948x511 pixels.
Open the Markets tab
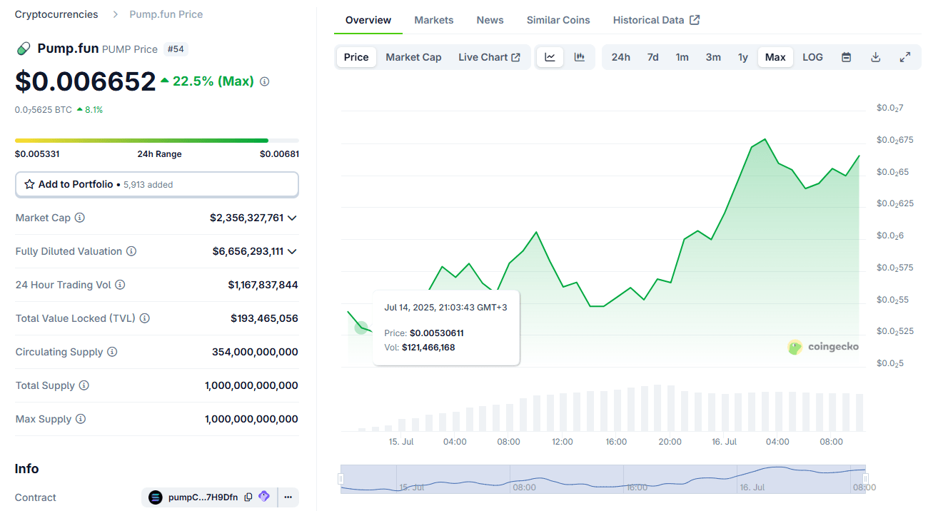click(434, 20)
